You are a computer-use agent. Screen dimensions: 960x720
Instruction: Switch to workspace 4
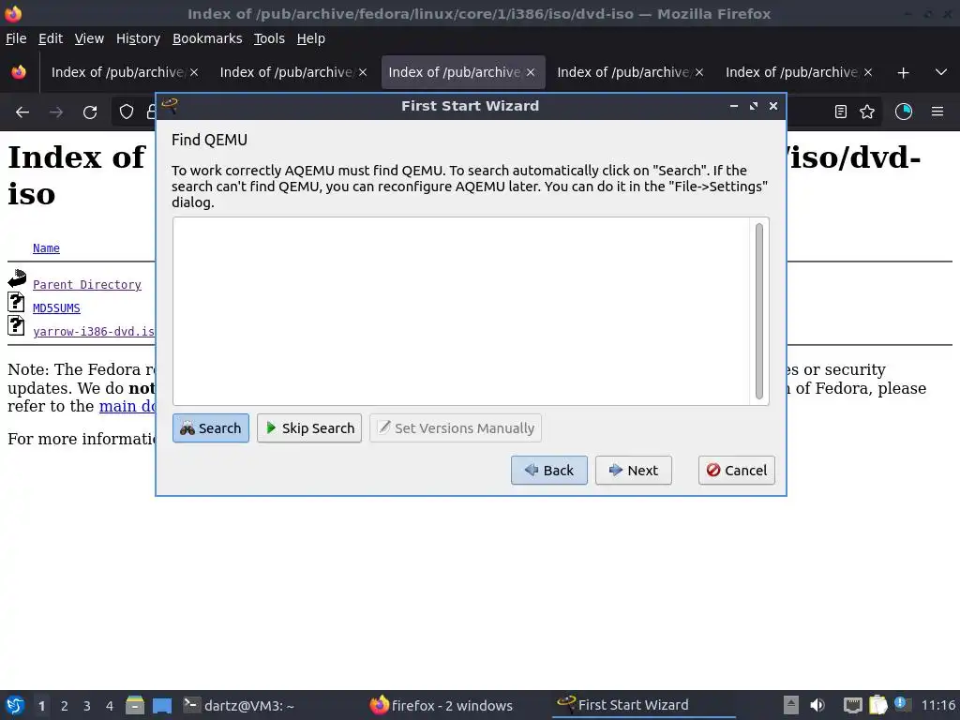tap(110, 706)
